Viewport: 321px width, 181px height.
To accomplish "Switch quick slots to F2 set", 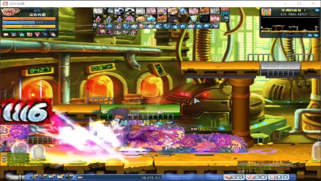I will click(225, 13).
